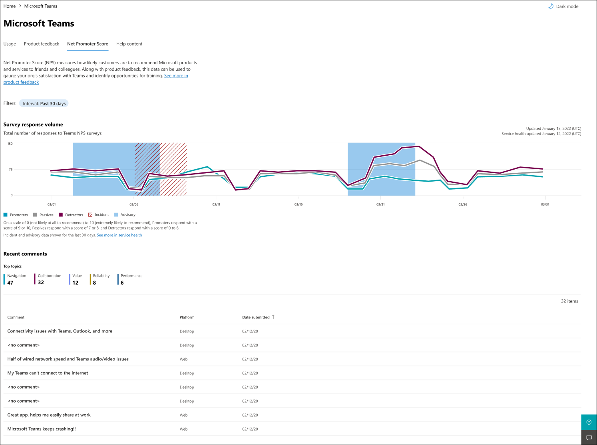Open comment Microsoft Teams keeps crashing!!
Screen dimensions: 597x445
(x=42, y=429)
